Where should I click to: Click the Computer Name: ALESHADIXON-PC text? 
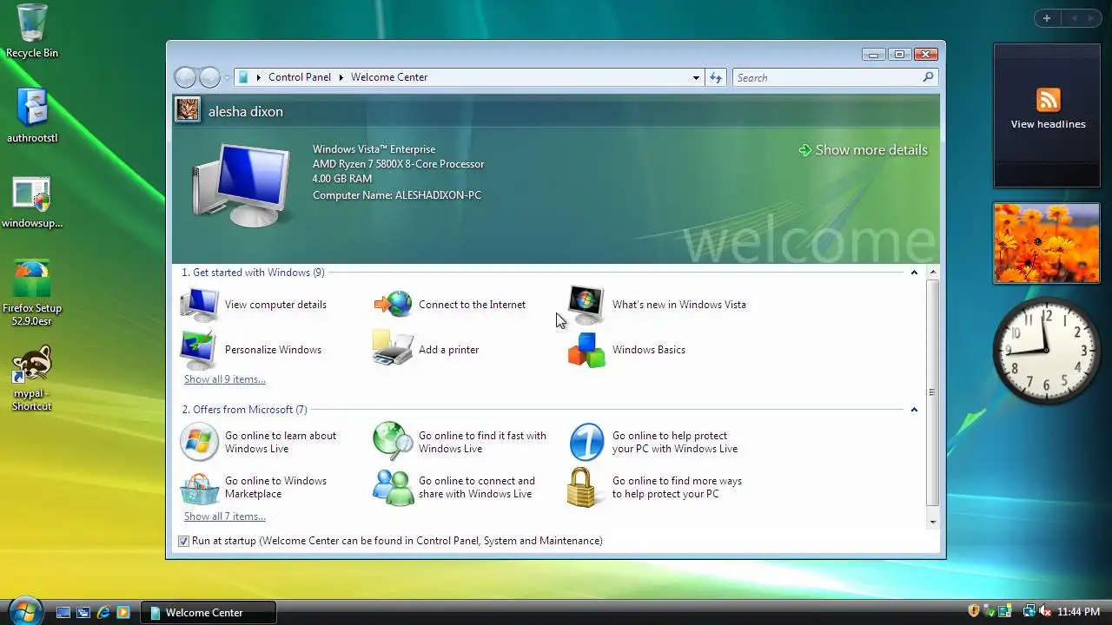tap(397, 195)
